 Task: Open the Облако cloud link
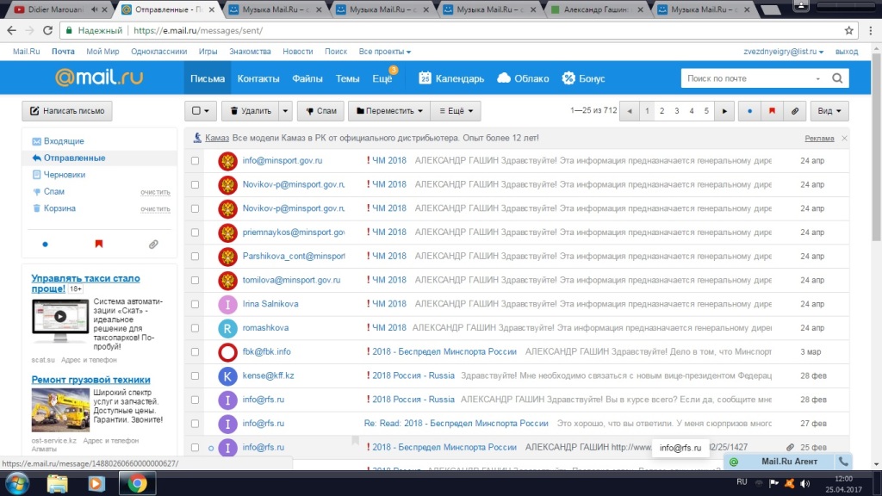pyautogui.click(x=523, y=78)
